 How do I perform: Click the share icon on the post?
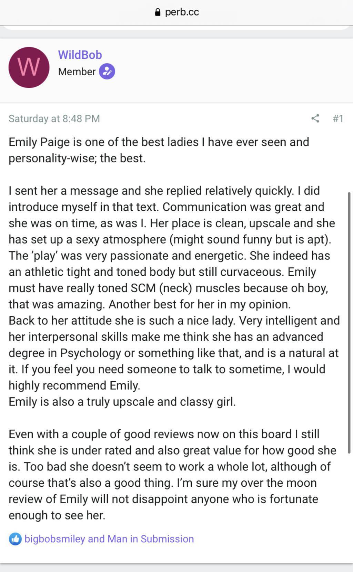[x=315, y=118]
